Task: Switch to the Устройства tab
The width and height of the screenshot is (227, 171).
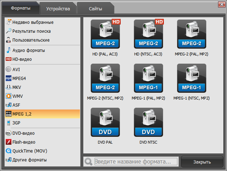Action: 57,9
